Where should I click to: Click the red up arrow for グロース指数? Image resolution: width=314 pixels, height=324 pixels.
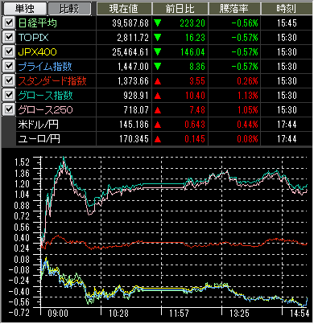pyautogui.click(x=158, y=96)
